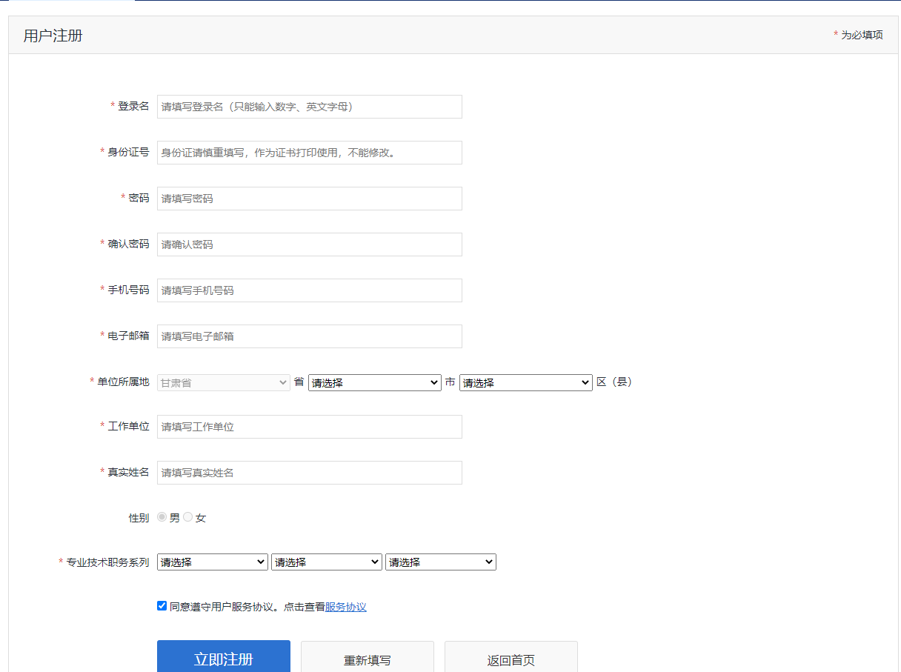
Task: Select the 男 radio button
Action: [x=162, y=517]
